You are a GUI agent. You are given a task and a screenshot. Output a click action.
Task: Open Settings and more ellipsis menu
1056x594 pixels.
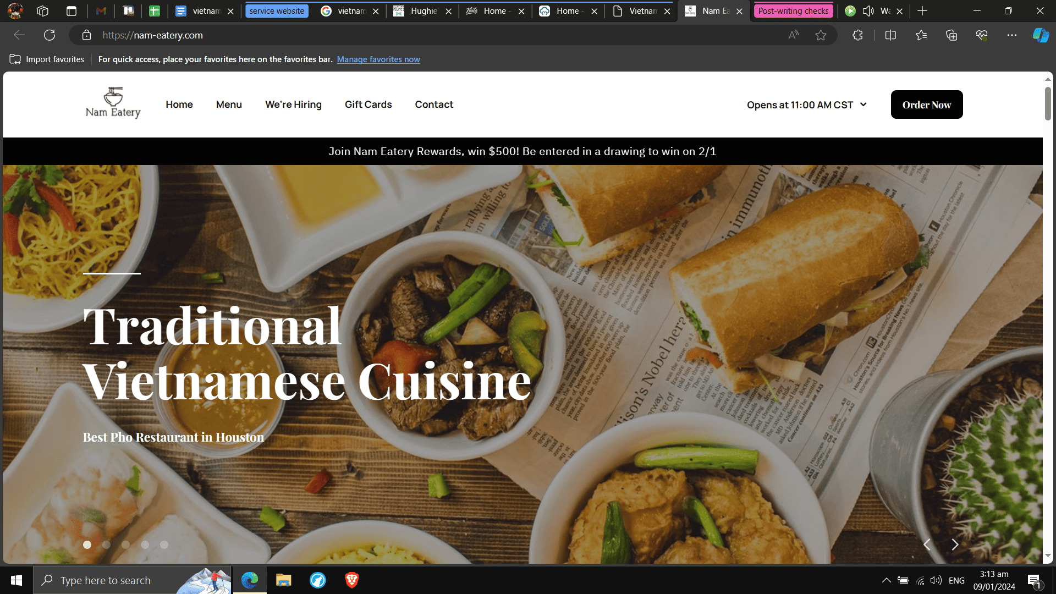click(x=1012, y=35)
